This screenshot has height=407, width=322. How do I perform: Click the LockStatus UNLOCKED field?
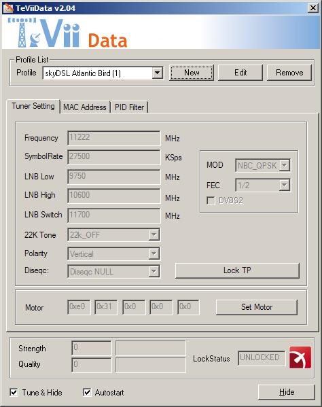(x=262, y=358)
